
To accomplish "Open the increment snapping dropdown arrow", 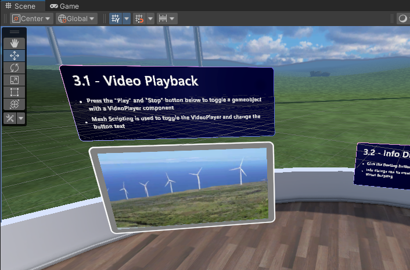I will pyautogui.click(x=172, y=19).
